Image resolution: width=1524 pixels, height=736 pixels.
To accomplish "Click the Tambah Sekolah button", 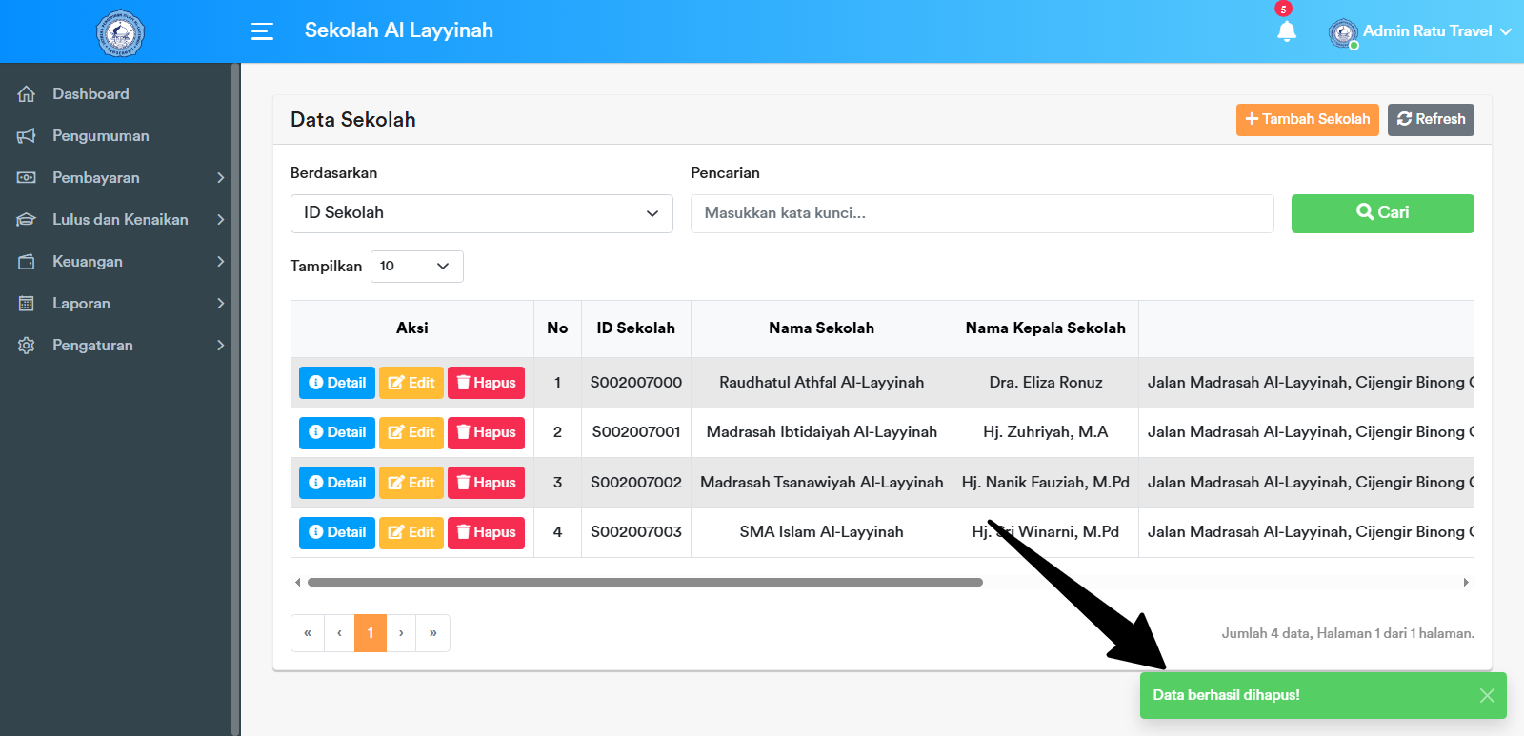I will (1307, 119).
